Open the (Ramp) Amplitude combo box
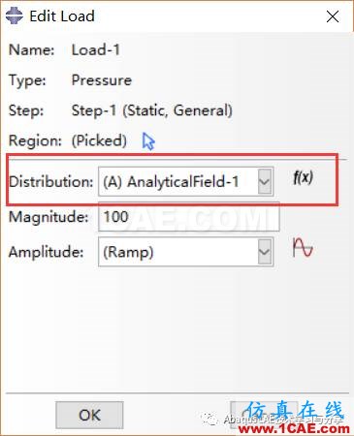Screen dimensions: 354x436 (x=186, y=252)
